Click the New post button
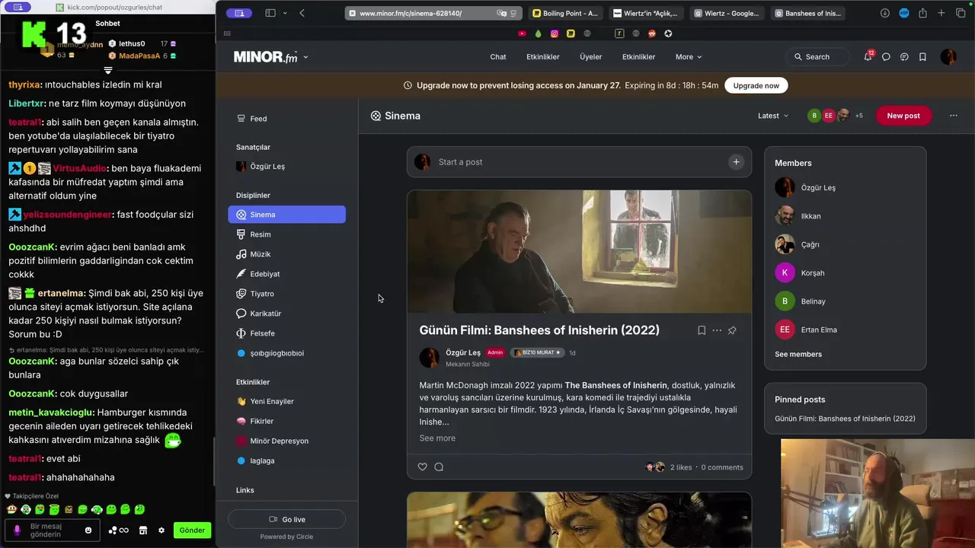The image size is (975, 548). [903, 116]
